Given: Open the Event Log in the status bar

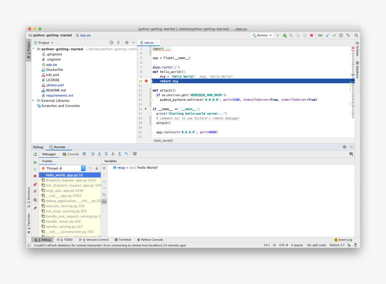Looking at the screenshot, I should tap(343, 240).
